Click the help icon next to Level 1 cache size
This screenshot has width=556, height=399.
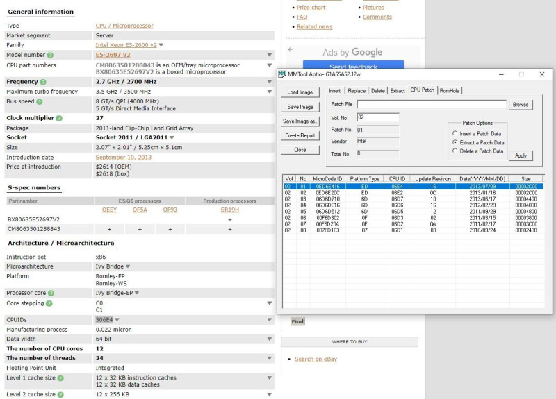point(60,378)
